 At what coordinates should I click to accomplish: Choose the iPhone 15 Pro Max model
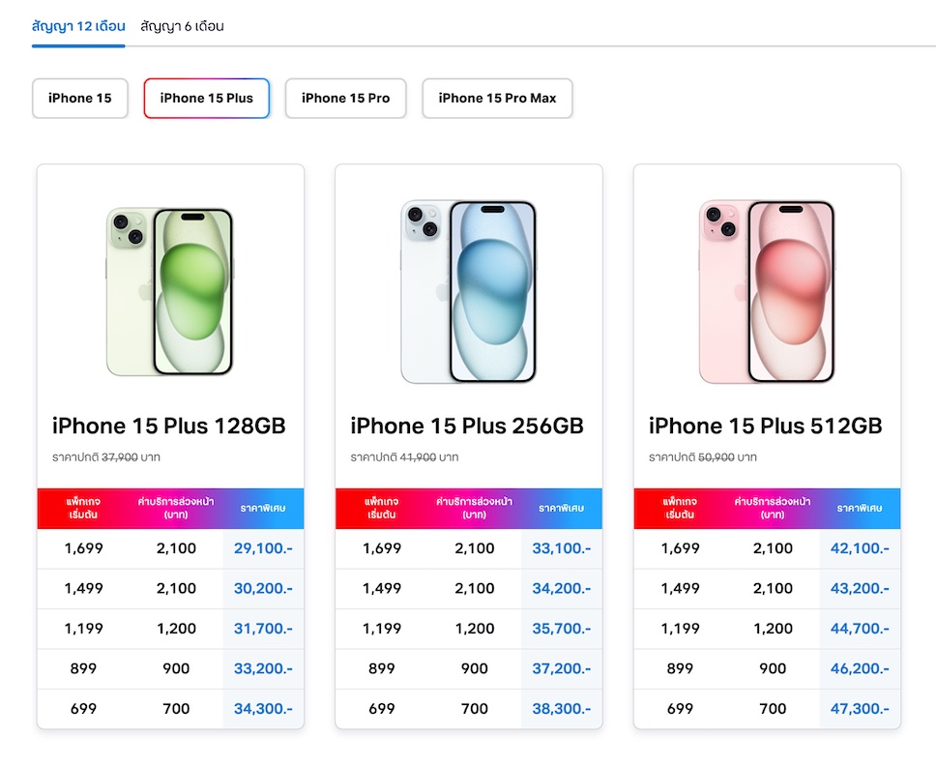(x=497, y=98)
